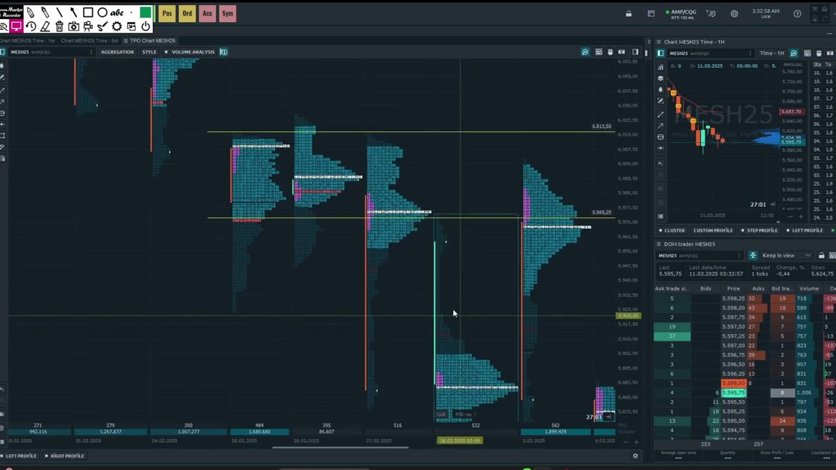Toggle the DOM trader lock icon
836x470 pixels.
point(822,255)
